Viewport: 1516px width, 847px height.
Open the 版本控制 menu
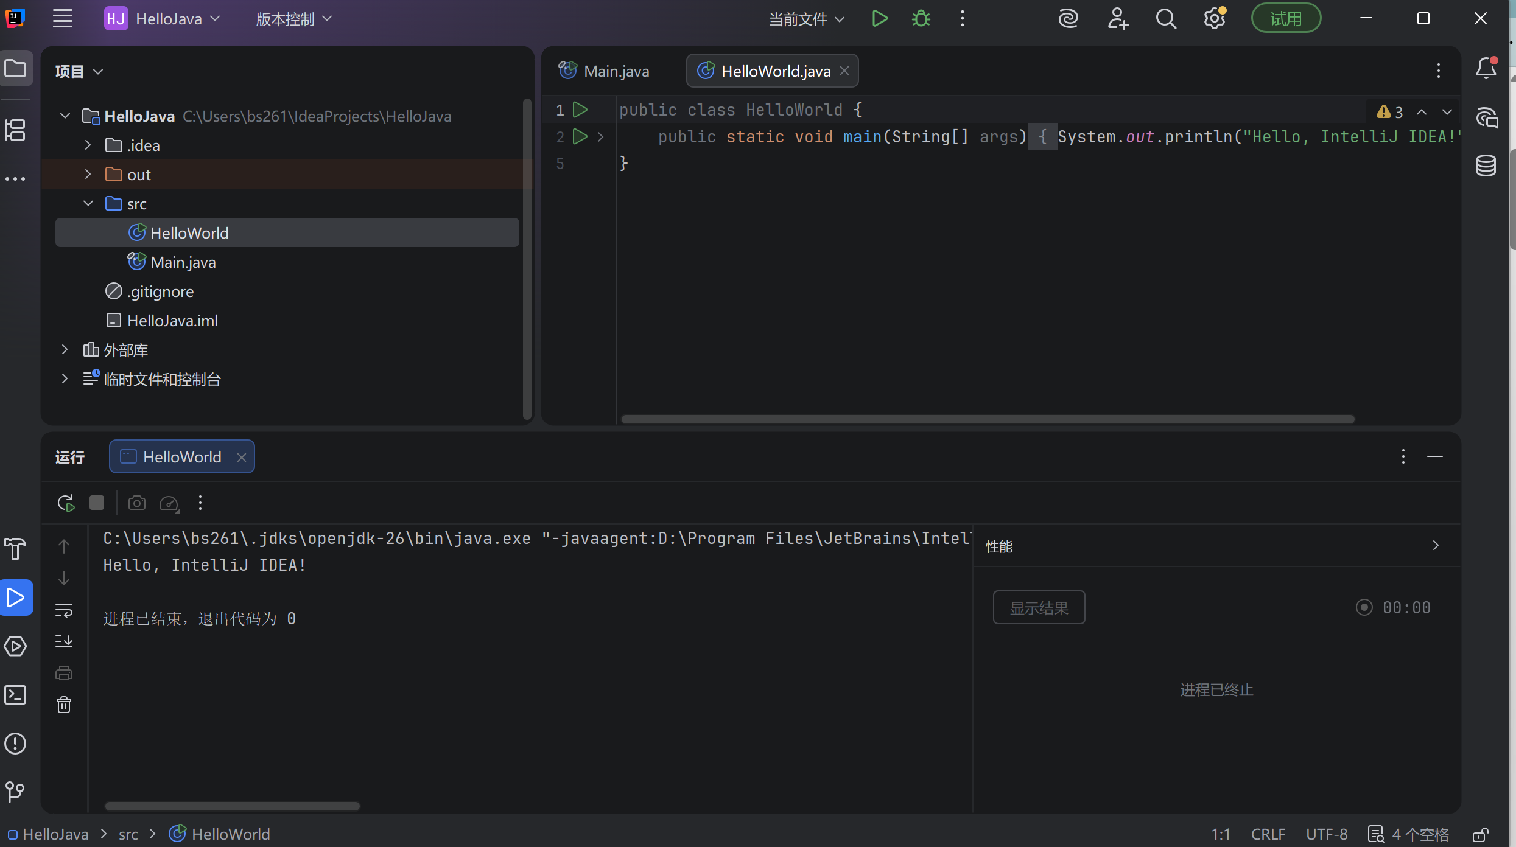pyautogui.click(x=293, y=19)
